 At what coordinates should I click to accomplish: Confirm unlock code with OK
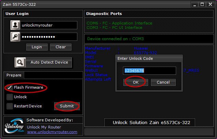click(136, 82)
